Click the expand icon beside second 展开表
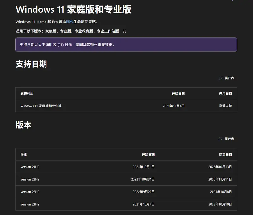 click(220, 138)
